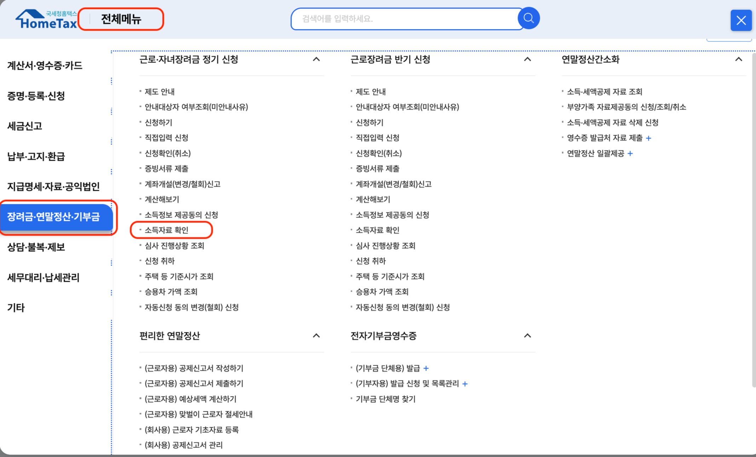Click the magnifier search button
This screenshot has height=457, width=756.
(x=528, y=18)
